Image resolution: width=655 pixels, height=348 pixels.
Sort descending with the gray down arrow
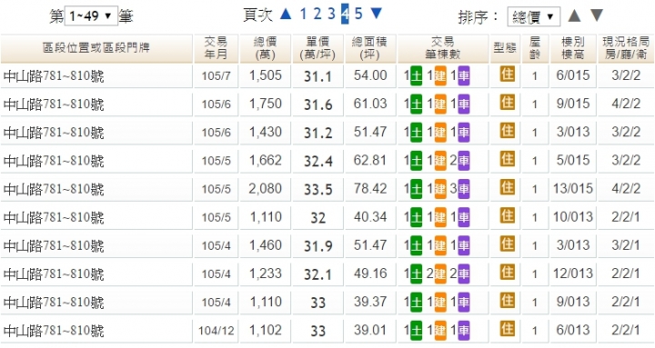click(x=597, y=15)
